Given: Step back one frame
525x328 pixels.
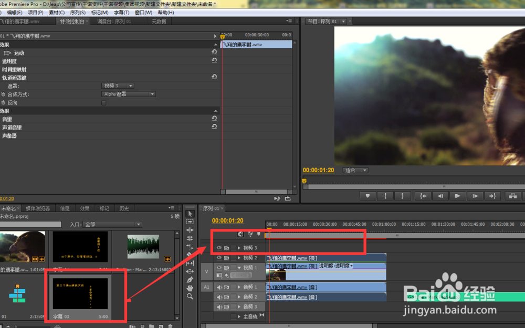Looking at the screenshot, I should [x=440, y=196].
